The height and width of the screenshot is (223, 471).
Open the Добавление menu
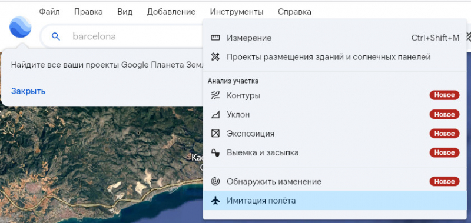(171, 12)
